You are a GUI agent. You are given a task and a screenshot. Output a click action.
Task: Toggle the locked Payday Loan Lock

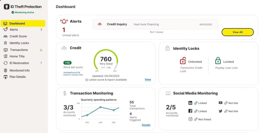tap(218, 61)
